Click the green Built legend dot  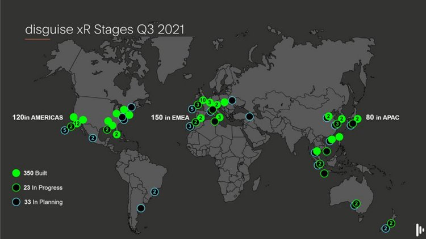[x=16, y=173]
